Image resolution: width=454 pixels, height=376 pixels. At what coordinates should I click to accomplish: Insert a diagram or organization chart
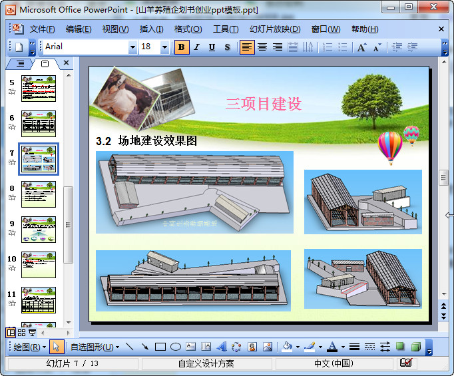coord(236,347)
